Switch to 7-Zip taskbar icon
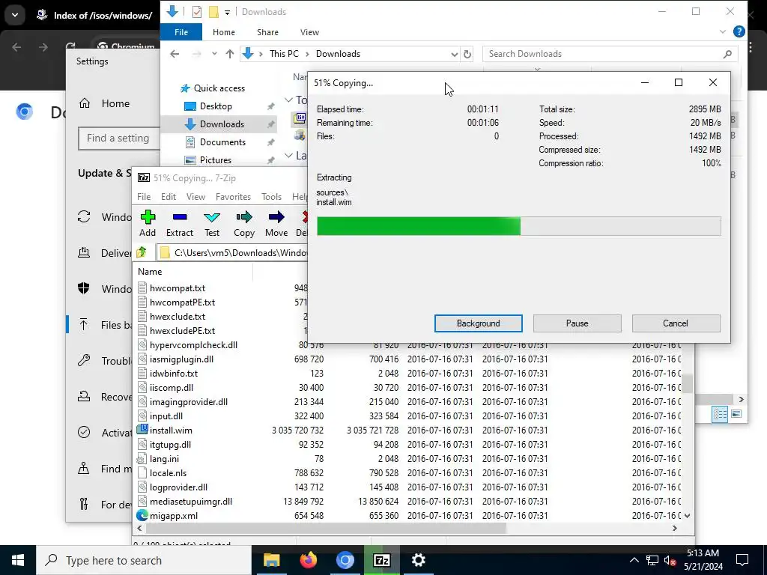Image resolution: width=767 pixels, height=575 pixels. coord(381,560)
